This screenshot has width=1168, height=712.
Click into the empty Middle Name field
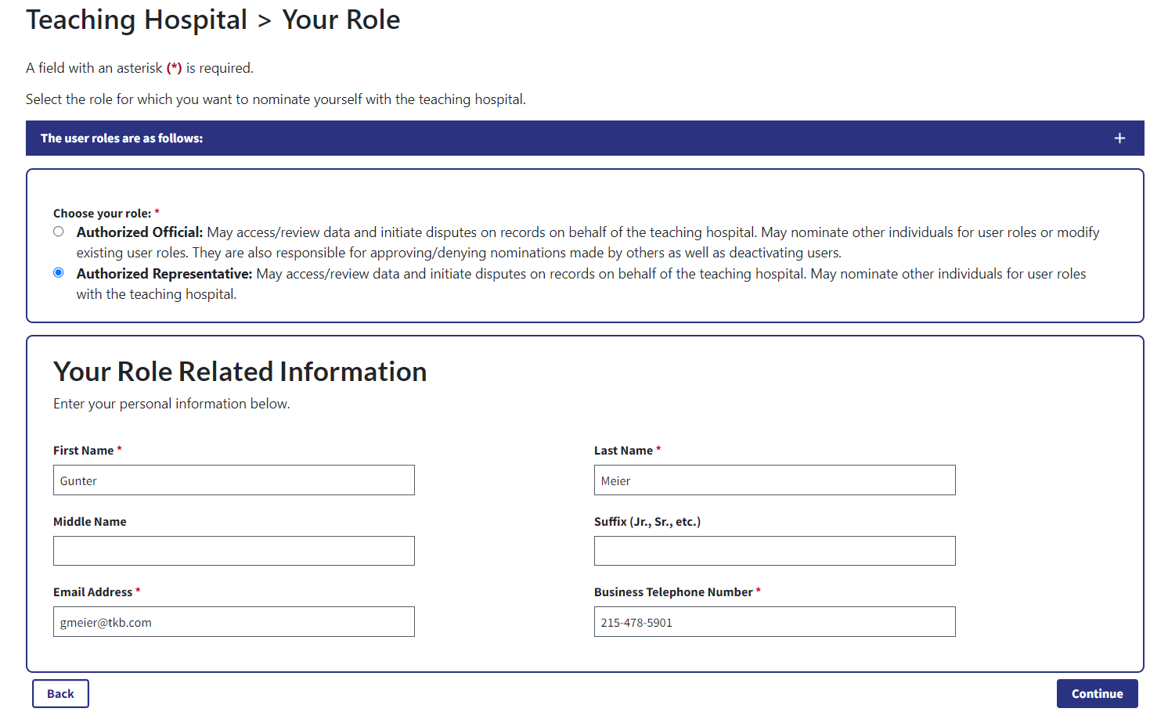[x=233, y=551]
